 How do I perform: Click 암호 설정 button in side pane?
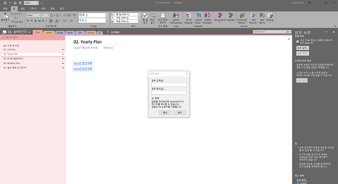(x=302, y=48)
